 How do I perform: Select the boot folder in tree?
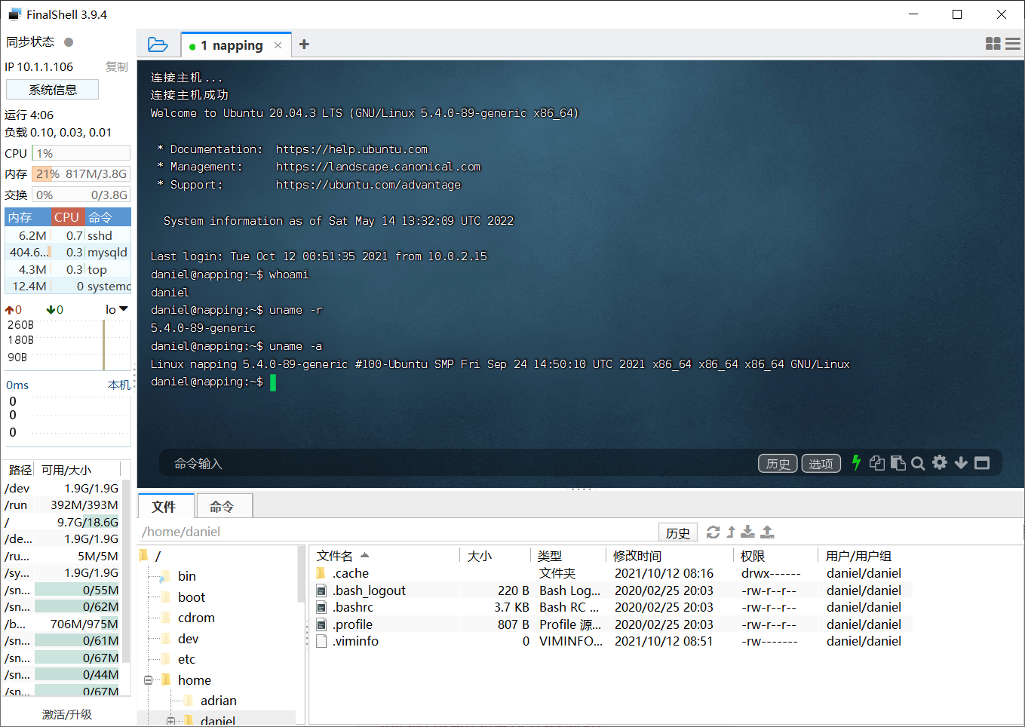tap(192, 597)
